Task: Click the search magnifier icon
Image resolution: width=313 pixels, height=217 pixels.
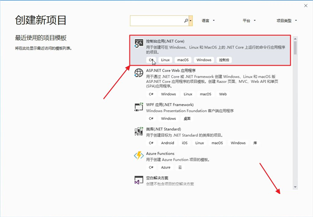Action: pyautogui.click(x=186, y=20)
